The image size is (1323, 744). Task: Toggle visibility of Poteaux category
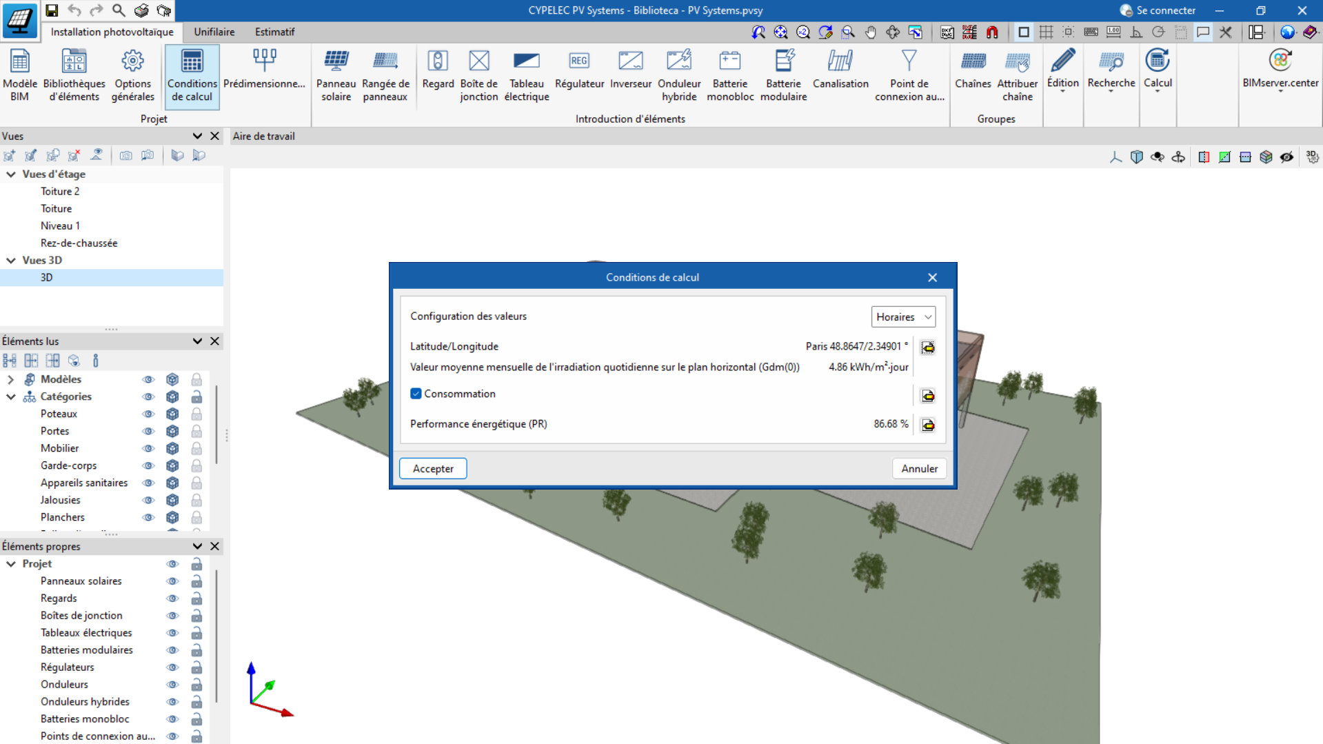(x=148, y=414)
